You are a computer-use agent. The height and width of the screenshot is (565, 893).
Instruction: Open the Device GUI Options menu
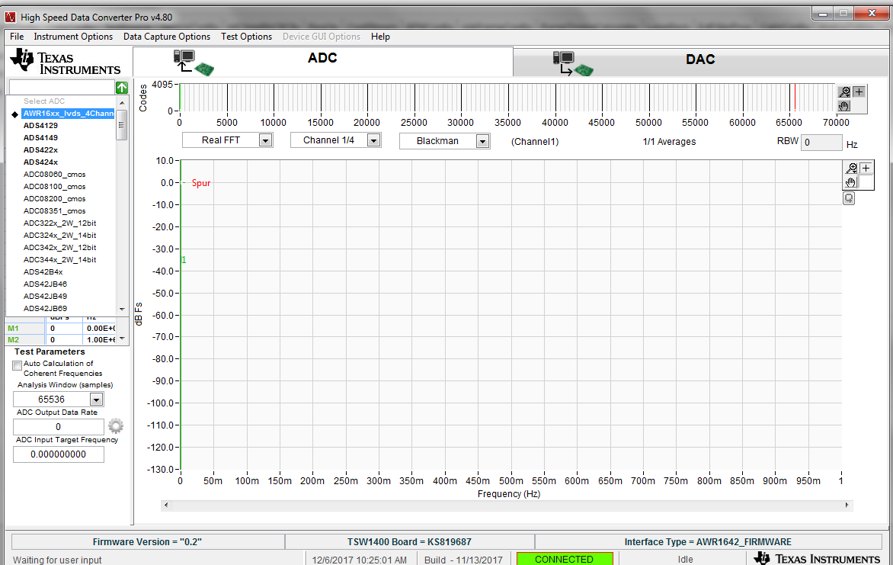tap(322, 37)
